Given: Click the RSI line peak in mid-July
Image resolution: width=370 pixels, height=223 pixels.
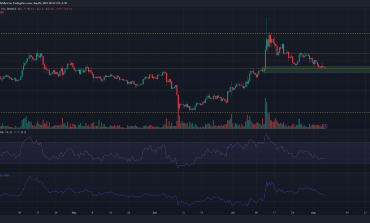Looking at the screenshot, I should click(266, 134).
